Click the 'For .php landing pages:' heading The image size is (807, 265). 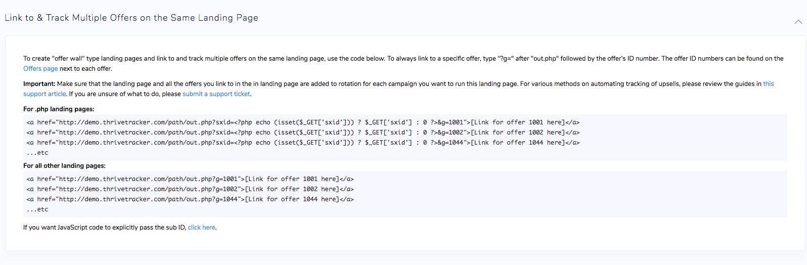coord(59,109)
